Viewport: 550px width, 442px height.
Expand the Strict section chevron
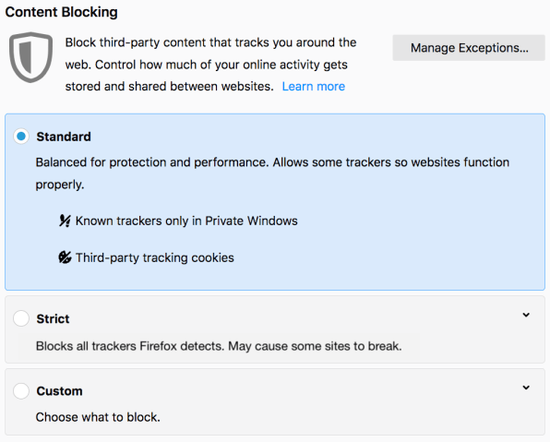tap(526, 315)
